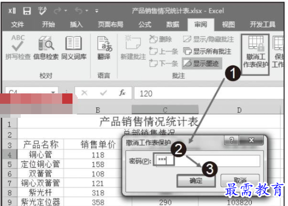The image size is (288, 206).
Task: Run the spelling check from quick access toolbar
Action: tap(42, 11)
